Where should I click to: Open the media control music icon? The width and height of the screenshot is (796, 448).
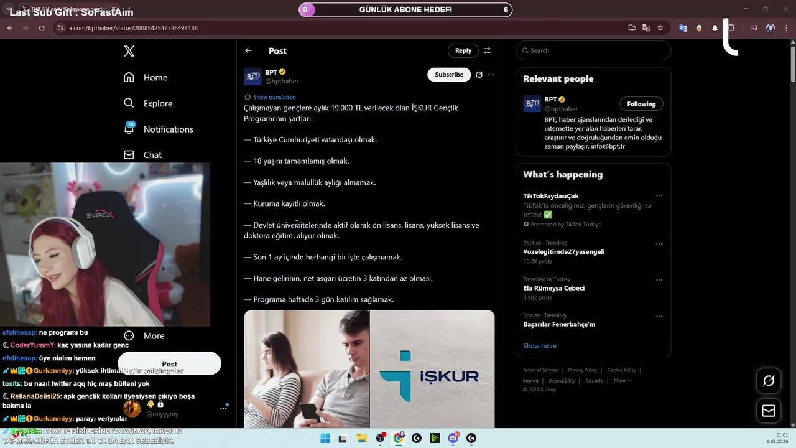pyautogui.click(x=754, y=28)
